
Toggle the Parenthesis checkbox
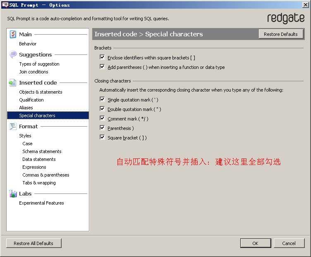(x=102, y=128)
